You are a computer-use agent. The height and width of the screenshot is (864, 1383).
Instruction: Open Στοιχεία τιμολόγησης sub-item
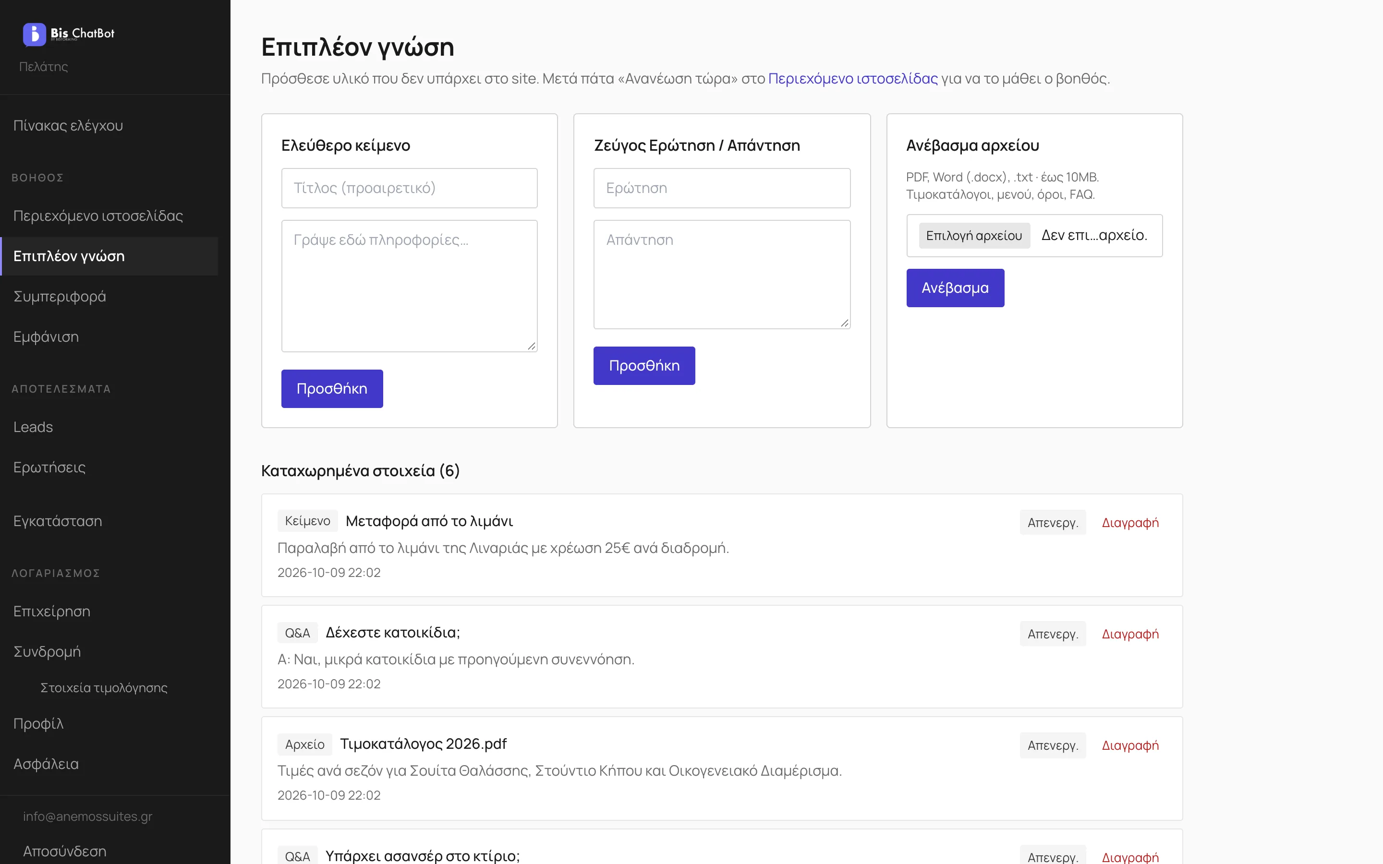coord(104,687)
